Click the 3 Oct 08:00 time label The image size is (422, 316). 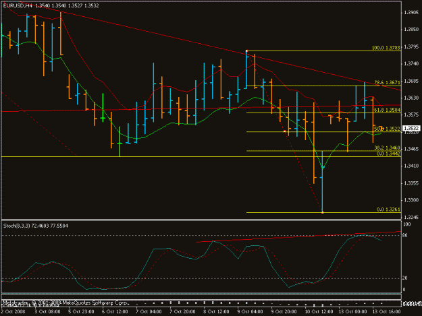point(48,312)
